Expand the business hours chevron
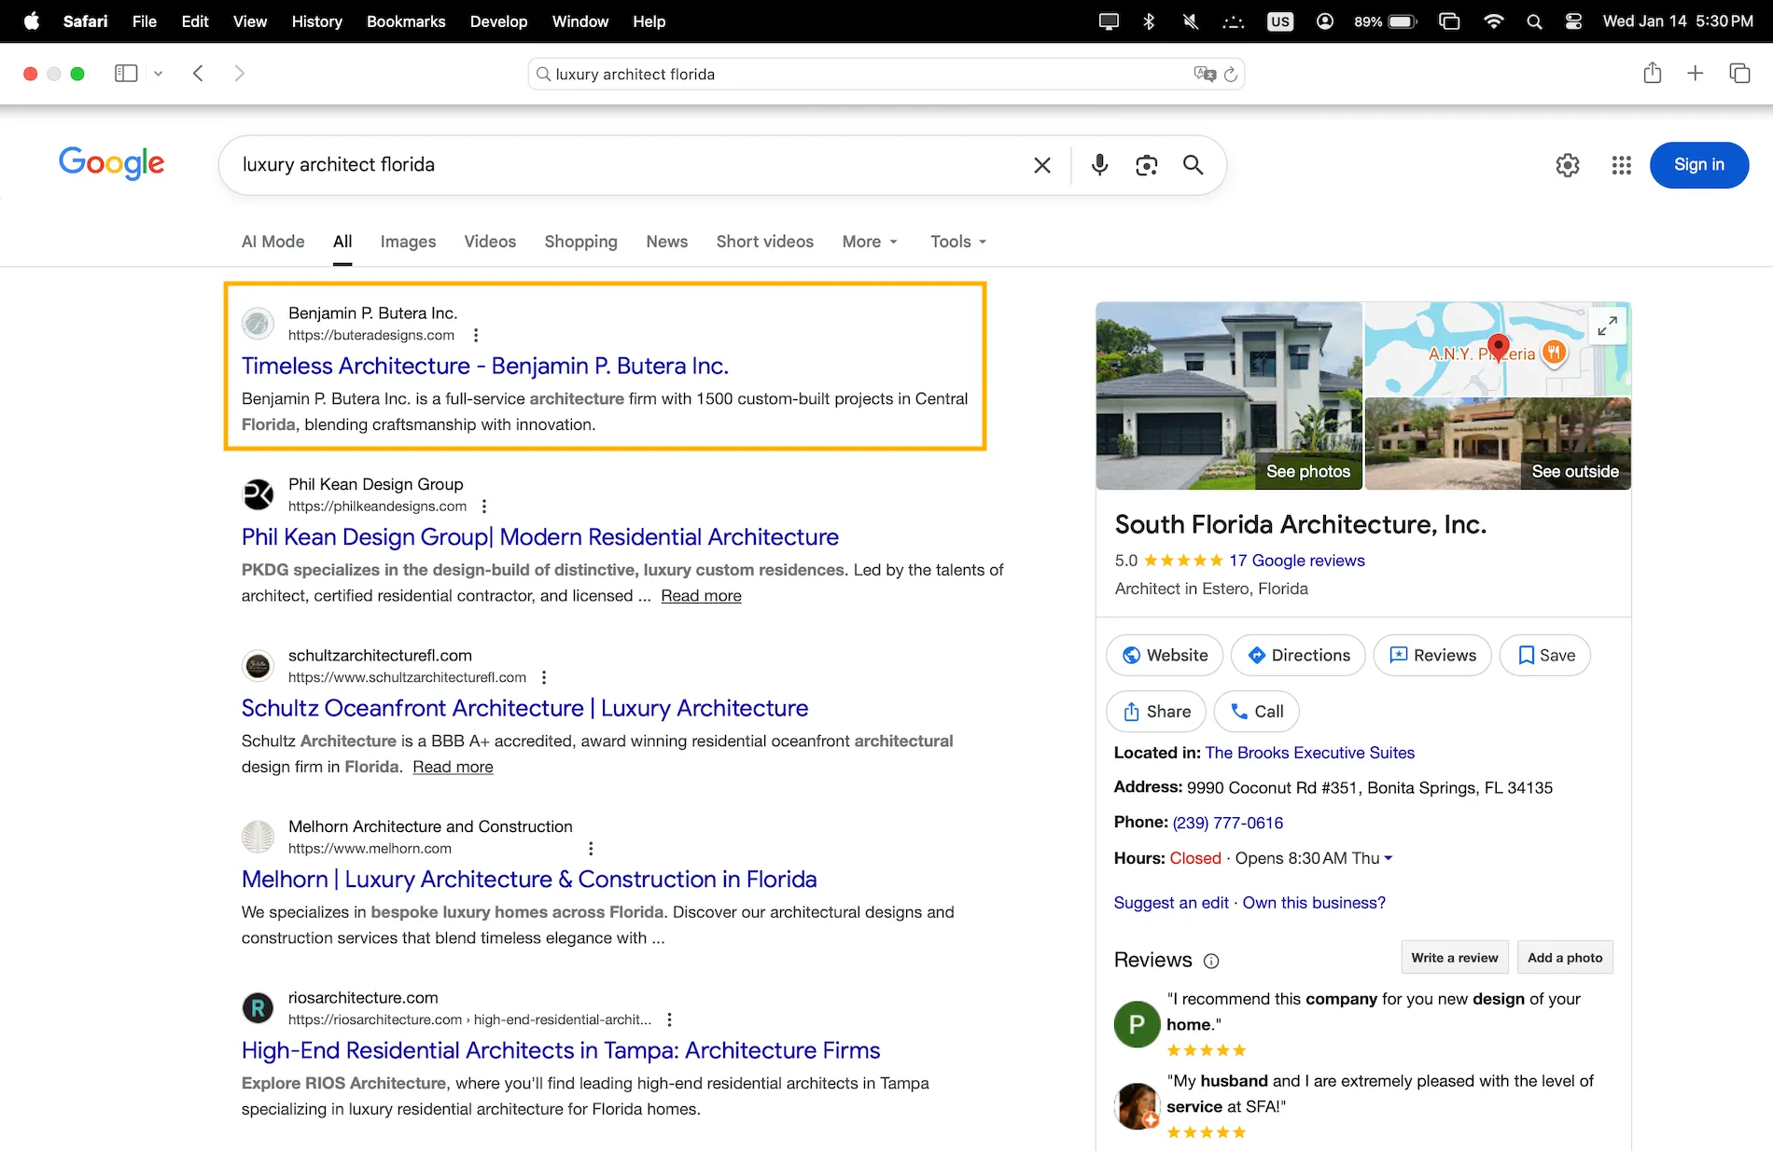The image size is (1773, 1151). [x=1388, y=858]
